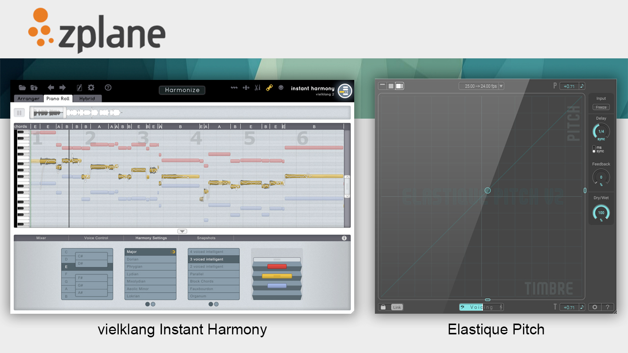Click the treble clef icon in Voicing bar
This screenshot has width=628, height=353.
pos(500,307)
